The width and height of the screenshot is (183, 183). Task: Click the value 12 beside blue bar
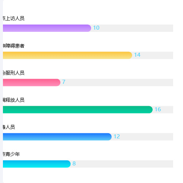tap(117, 137)
